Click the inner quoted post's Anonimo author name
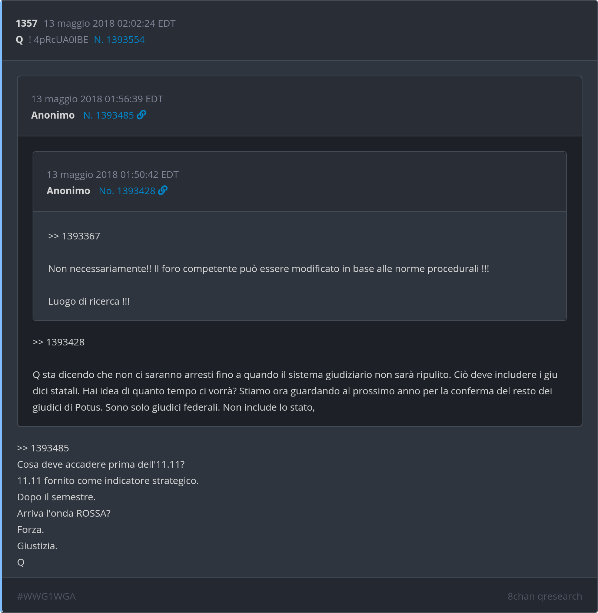This screenshot has width=598, height=613. (x=69, y=191)
